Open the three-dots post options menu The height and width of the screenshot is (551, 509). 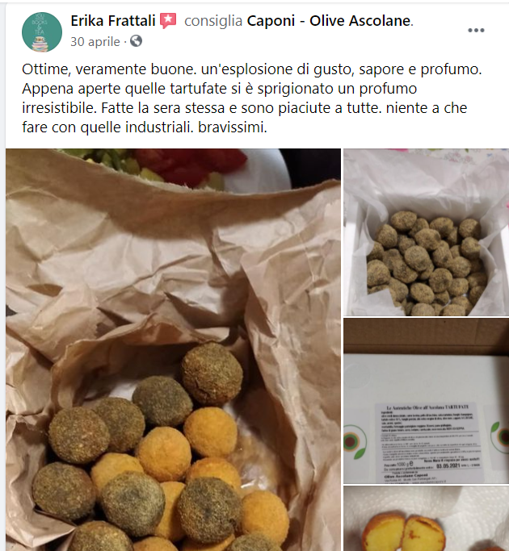point(476,31)
